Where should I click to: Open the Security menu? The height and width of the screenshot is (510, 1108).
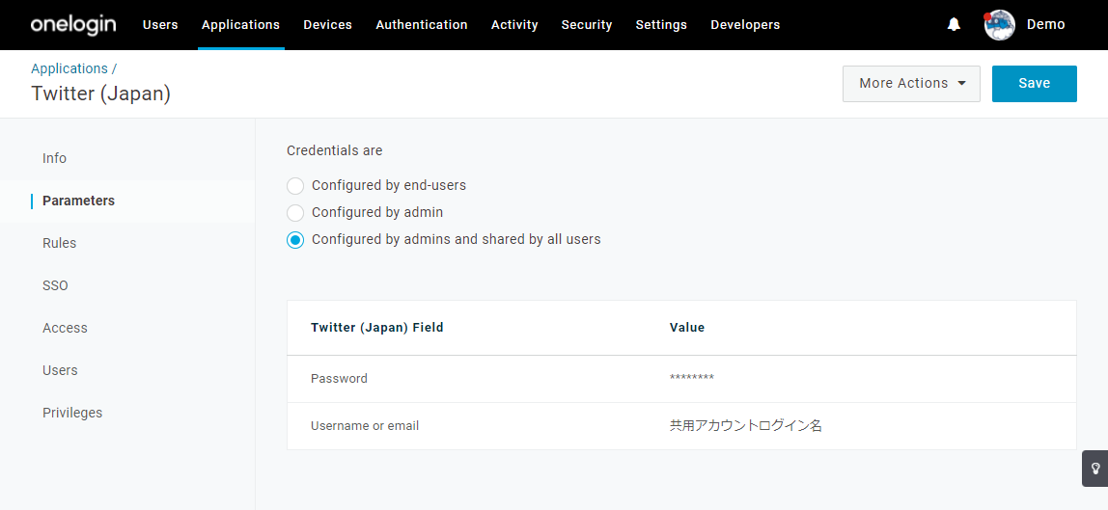587,25
